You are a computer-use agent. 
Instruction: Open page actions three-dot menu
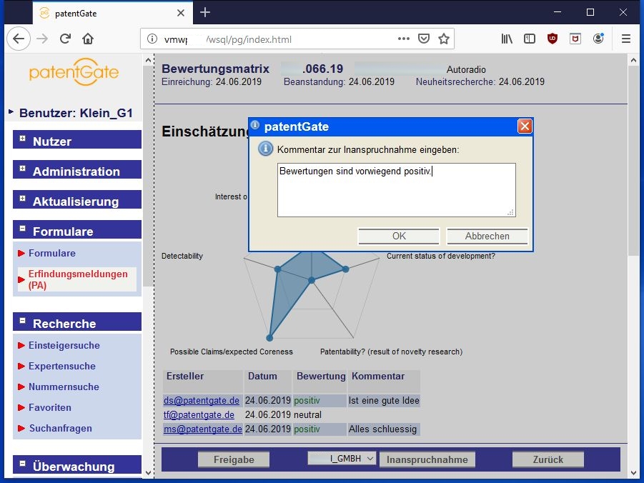point(404,39)
